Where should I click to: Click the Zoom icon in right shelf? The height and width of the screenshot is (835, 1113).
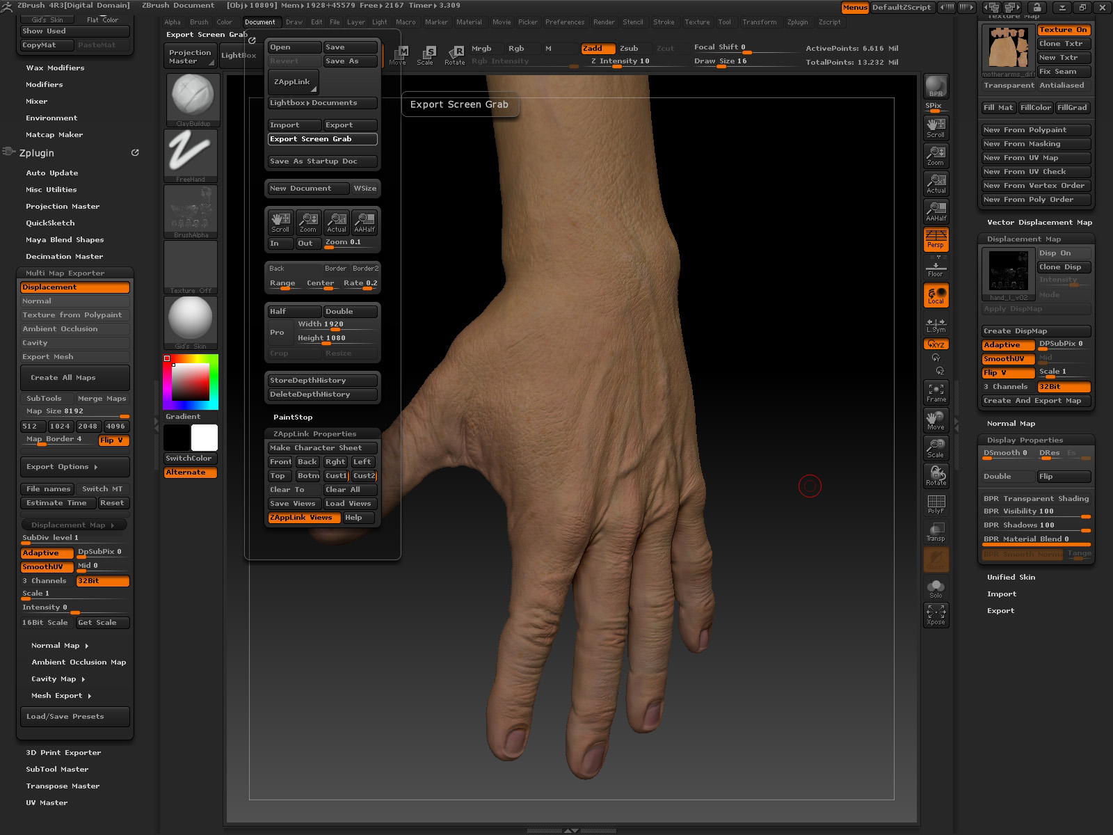pos(936,155)
